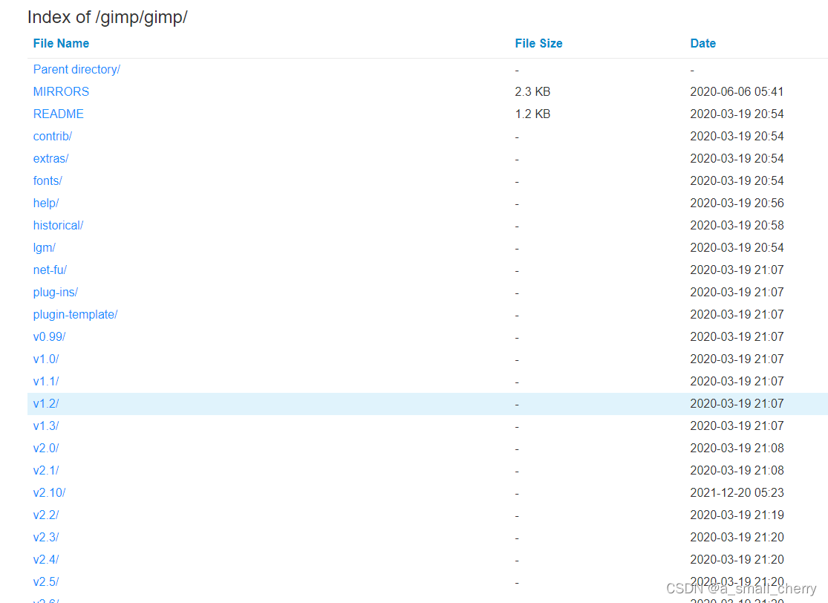Click the date 2020-03-19 20:56
This screenshot has width=828, height=603.
point(737,203)
